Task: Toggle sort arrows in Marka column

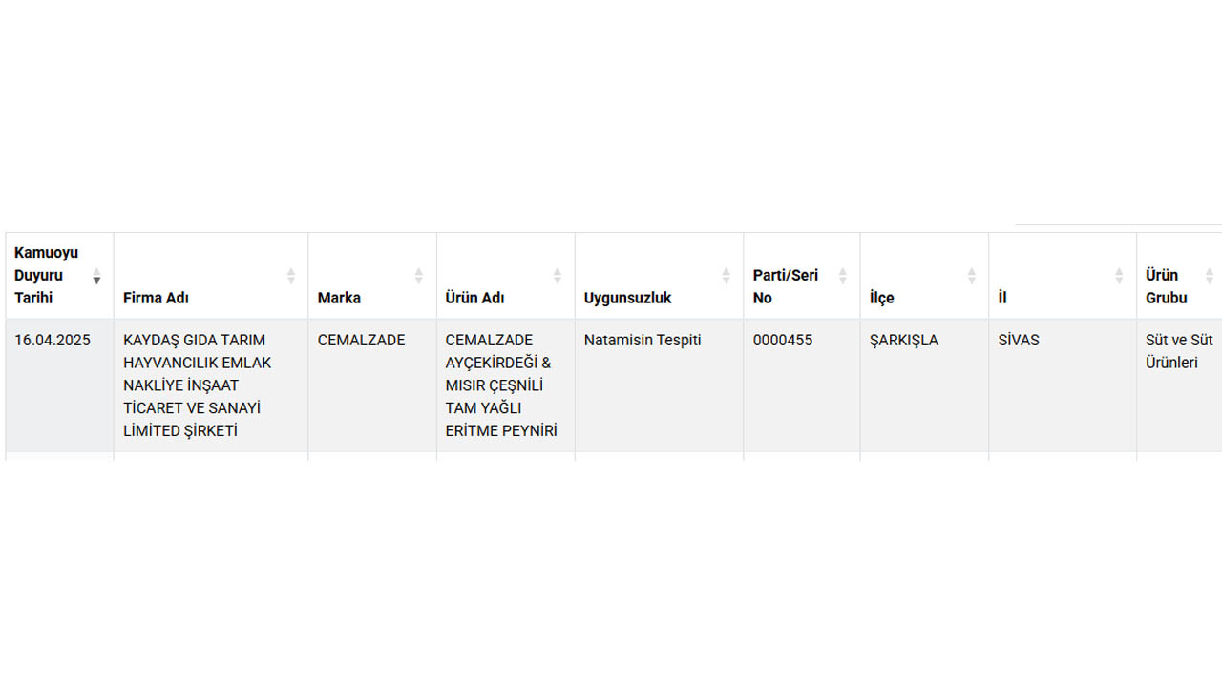Action: 418,276
